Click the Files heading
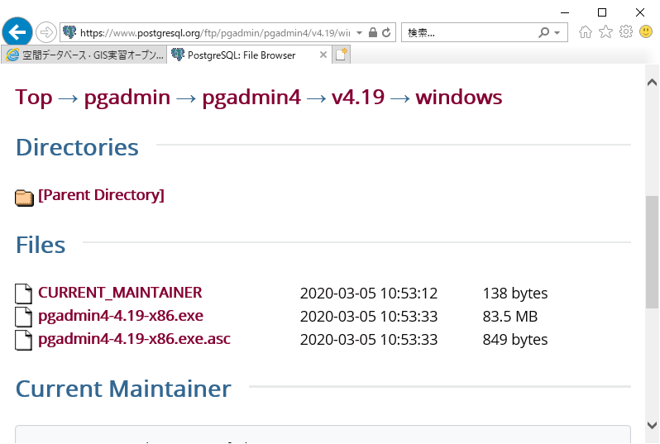This screenshot has width=660, height=444. point(41,245)
